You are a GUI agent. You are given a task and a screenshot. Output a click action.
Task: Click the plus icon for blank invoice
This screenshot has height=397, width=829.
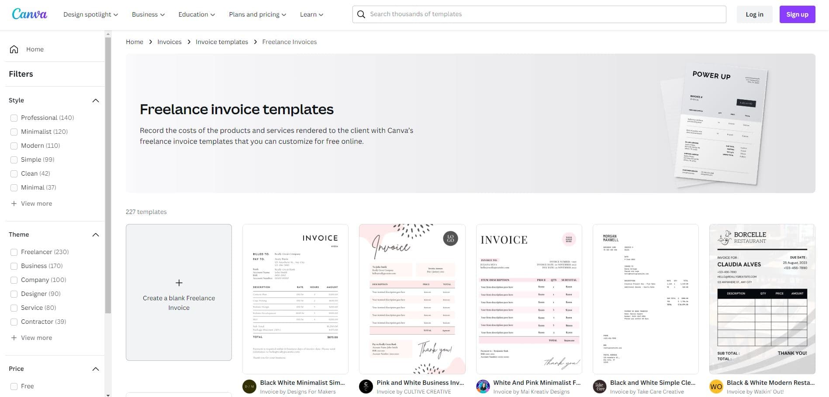point(179,283)
